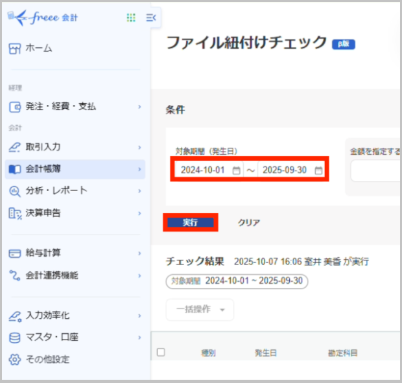Click the 発生日 column header

point(266,353)
